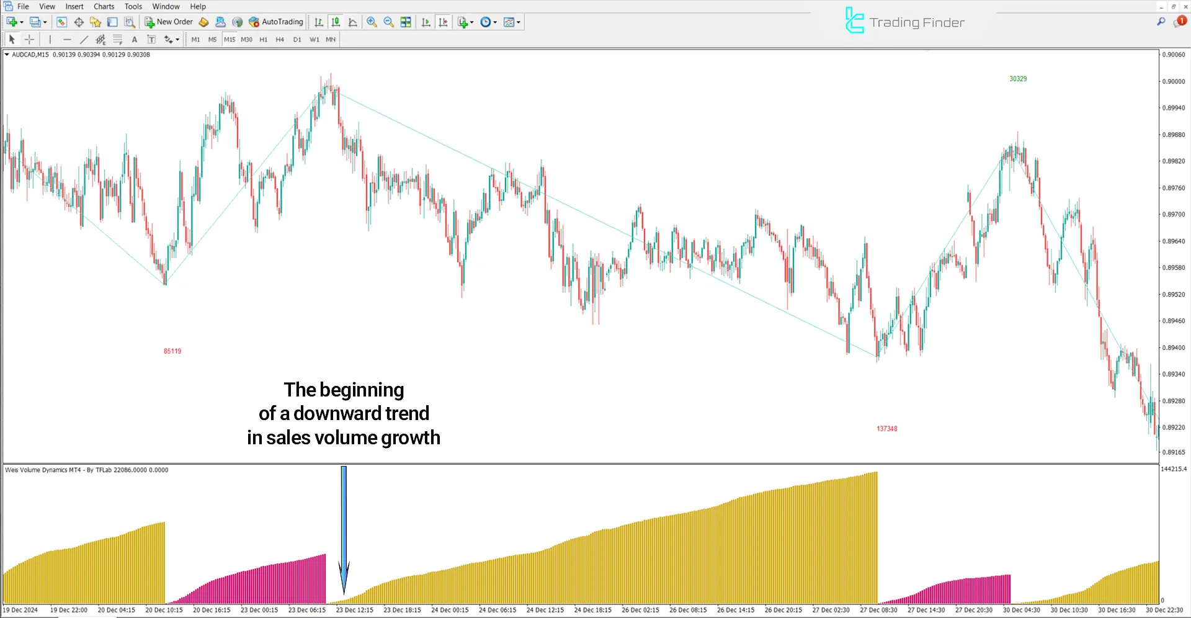Switch timeframe to H4

click(280, 39)
